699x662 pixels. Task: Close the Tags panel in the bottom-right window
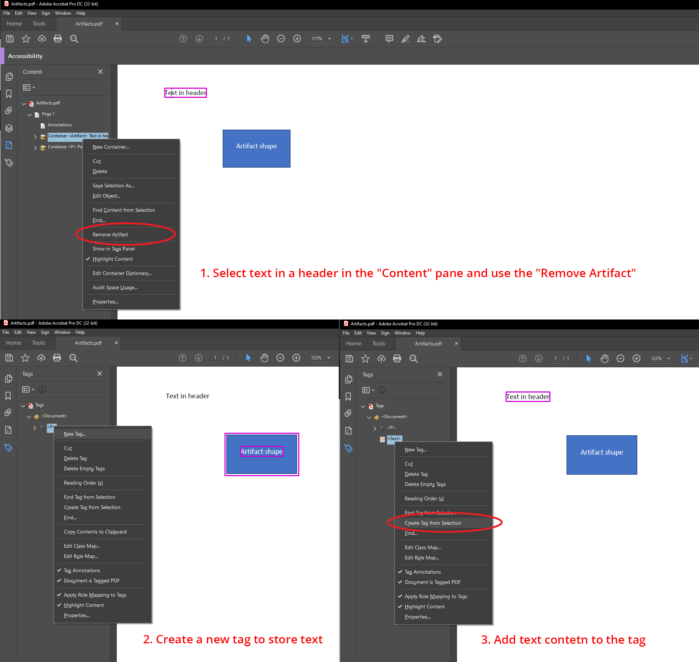point(440,374)
